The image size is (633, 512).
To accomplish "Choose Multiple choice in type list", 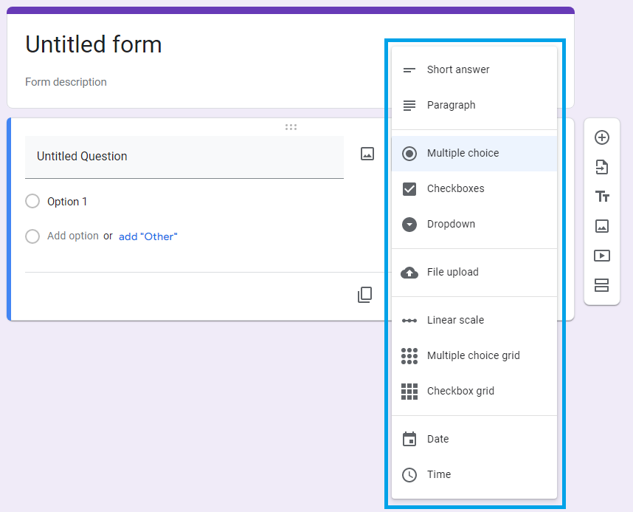I will tap(463, 153).
